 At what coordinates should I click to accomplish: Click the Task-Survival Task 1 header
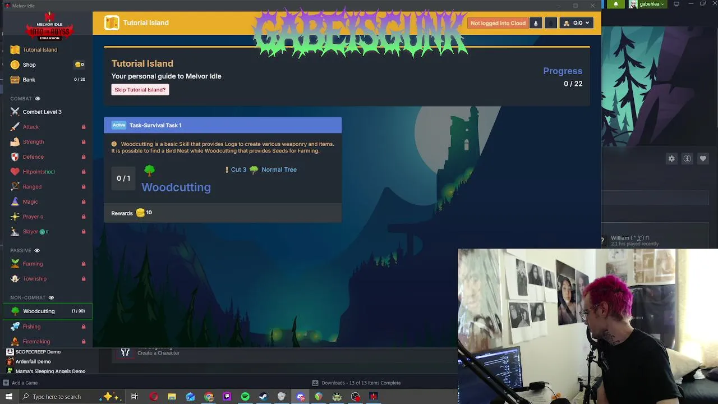pyautogui.click(x=223, y=125)
